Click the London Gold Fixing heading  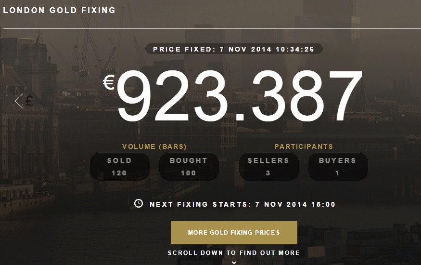59,10
